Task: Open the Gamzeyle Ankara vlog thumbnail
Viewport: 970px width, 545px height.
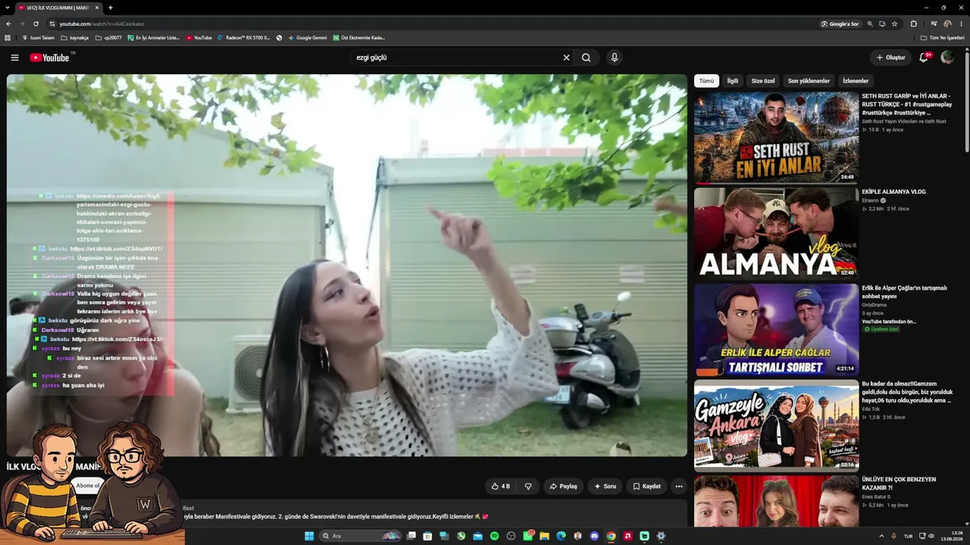Action: [776, 425]
